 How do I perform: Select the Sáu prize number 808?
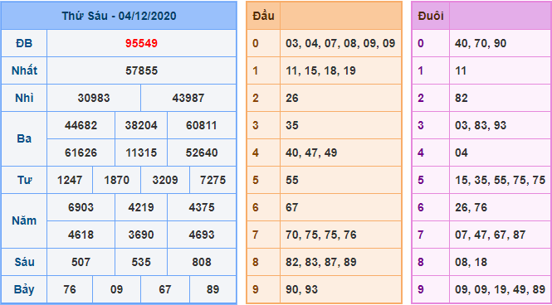[x=202, y=262]
